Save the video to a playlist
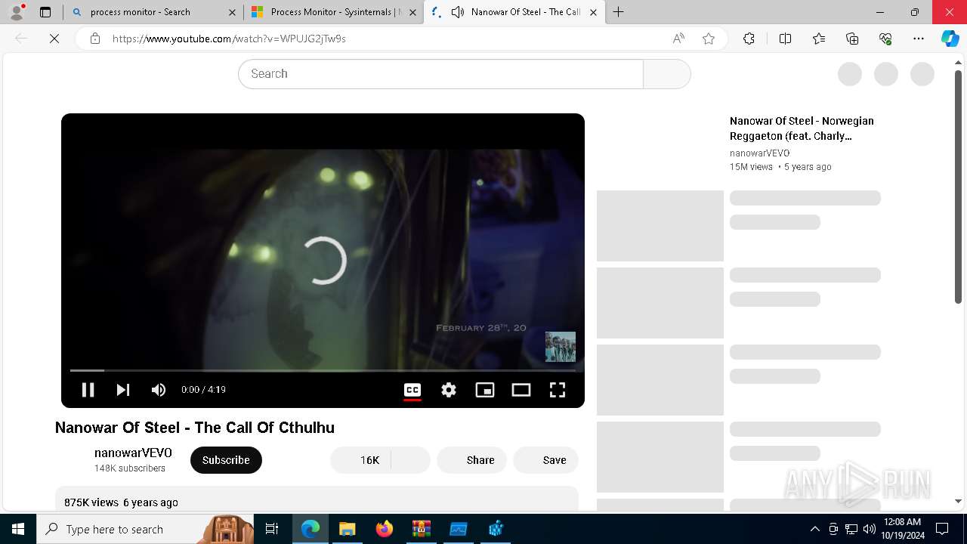967x544 pixels. point(545,460)
